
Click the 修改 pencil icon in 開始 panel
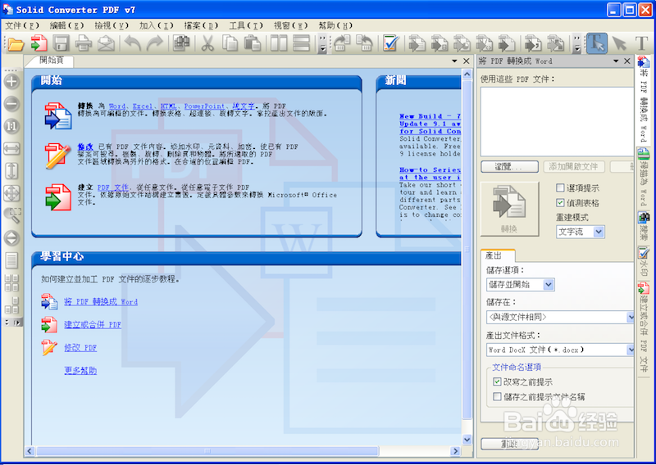tap(57, 156)
